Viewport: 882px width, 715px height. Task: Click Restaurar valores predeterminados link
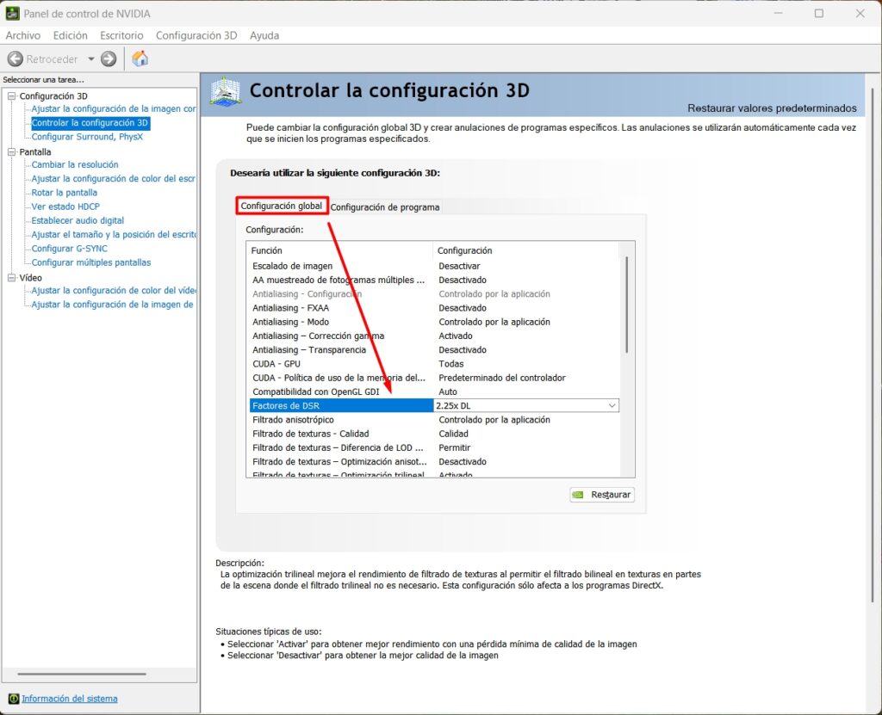click(772, 108)
